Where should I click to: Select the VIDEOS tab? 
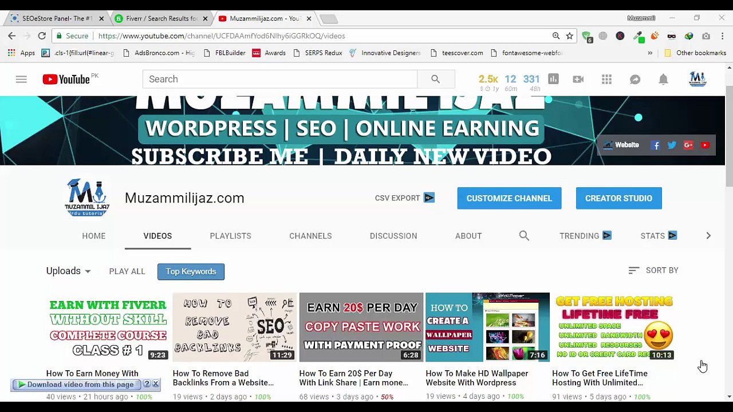pyautogui.click(x=157, y=236)
